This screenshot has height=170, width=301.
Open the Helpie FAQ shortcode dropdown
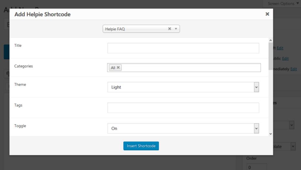tap(176, 29)
